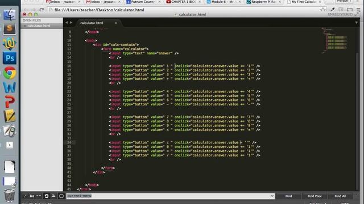Click the Find All button

click(x=340, y=196)
